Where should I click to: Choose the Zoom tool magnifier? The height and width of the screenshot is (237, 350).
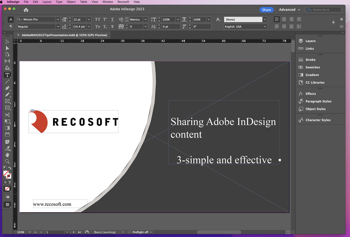(x=7, y=161)
